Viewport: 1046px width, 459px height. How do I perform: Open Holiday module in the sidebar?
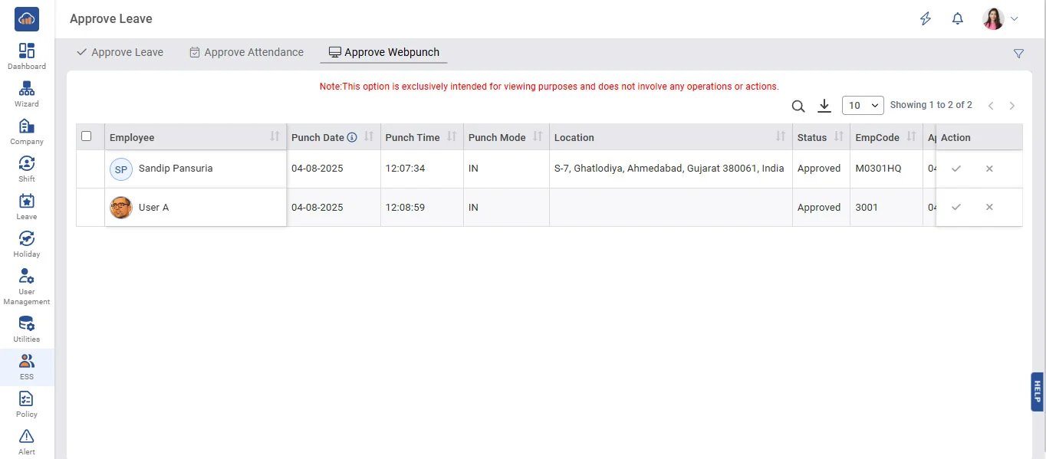[x=27, y=244]
